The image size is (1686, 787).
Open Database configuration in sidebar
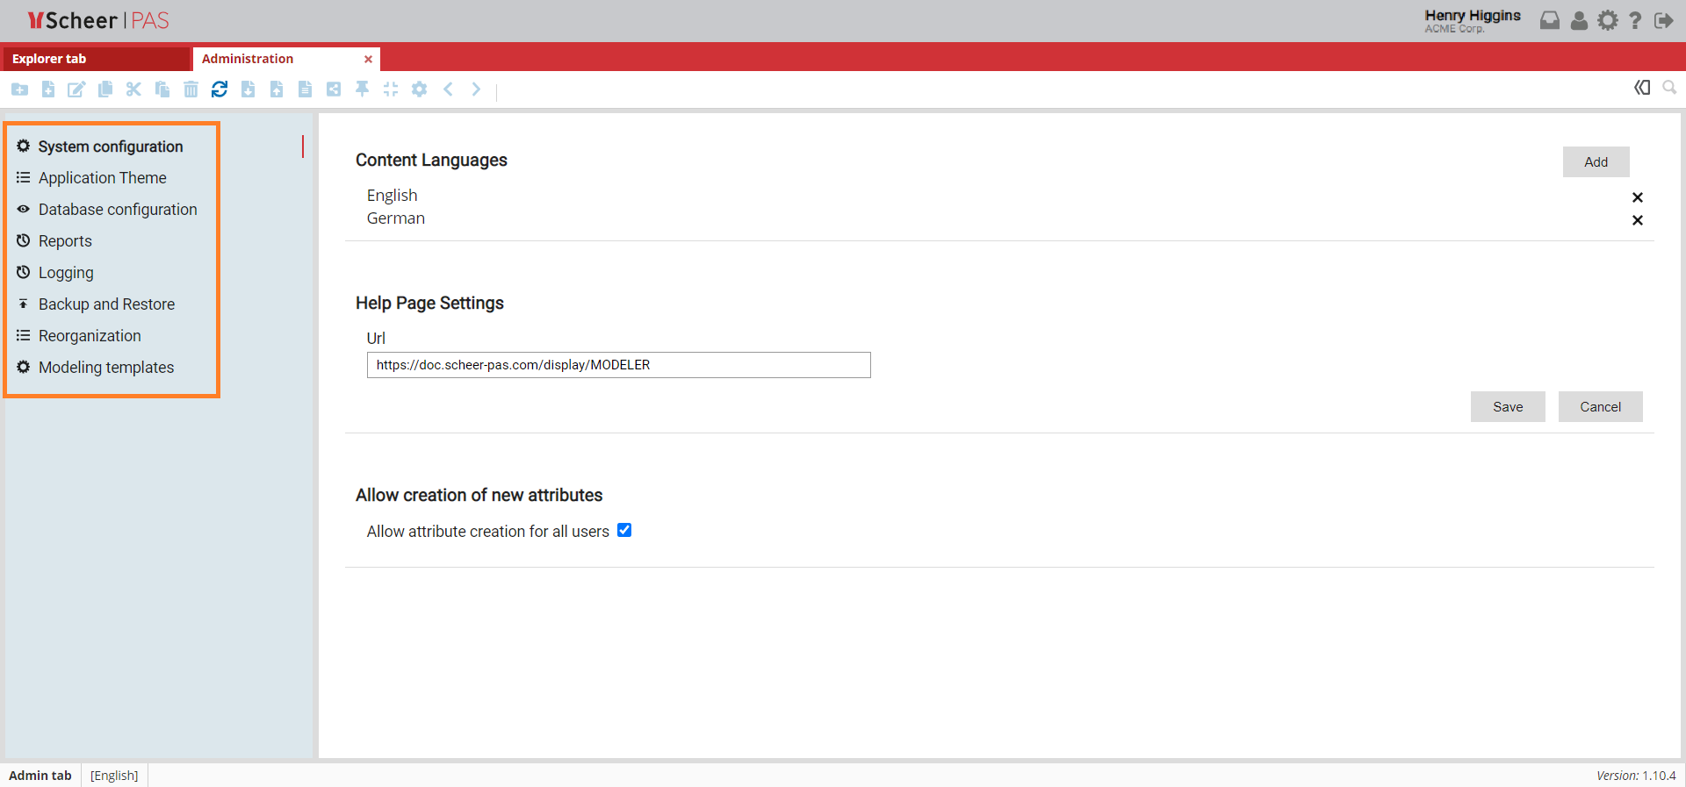[118, 209]
